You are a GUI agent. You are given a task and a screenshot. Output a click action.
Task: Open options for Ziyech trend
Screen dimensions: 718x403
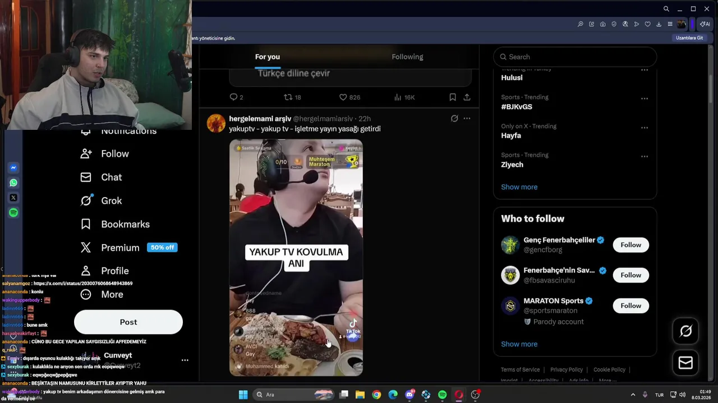pos(645,157)
